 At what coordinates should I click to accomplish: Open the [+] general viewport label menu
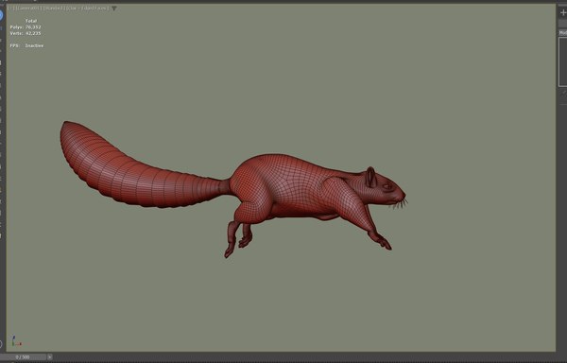coord(10,8)
